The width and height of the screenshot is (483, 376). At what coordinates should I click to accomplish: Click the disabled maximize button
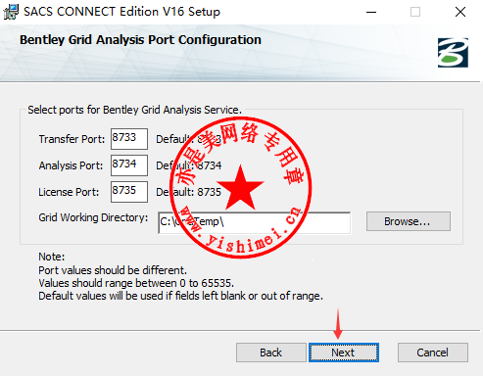click(x=415, y=12)
